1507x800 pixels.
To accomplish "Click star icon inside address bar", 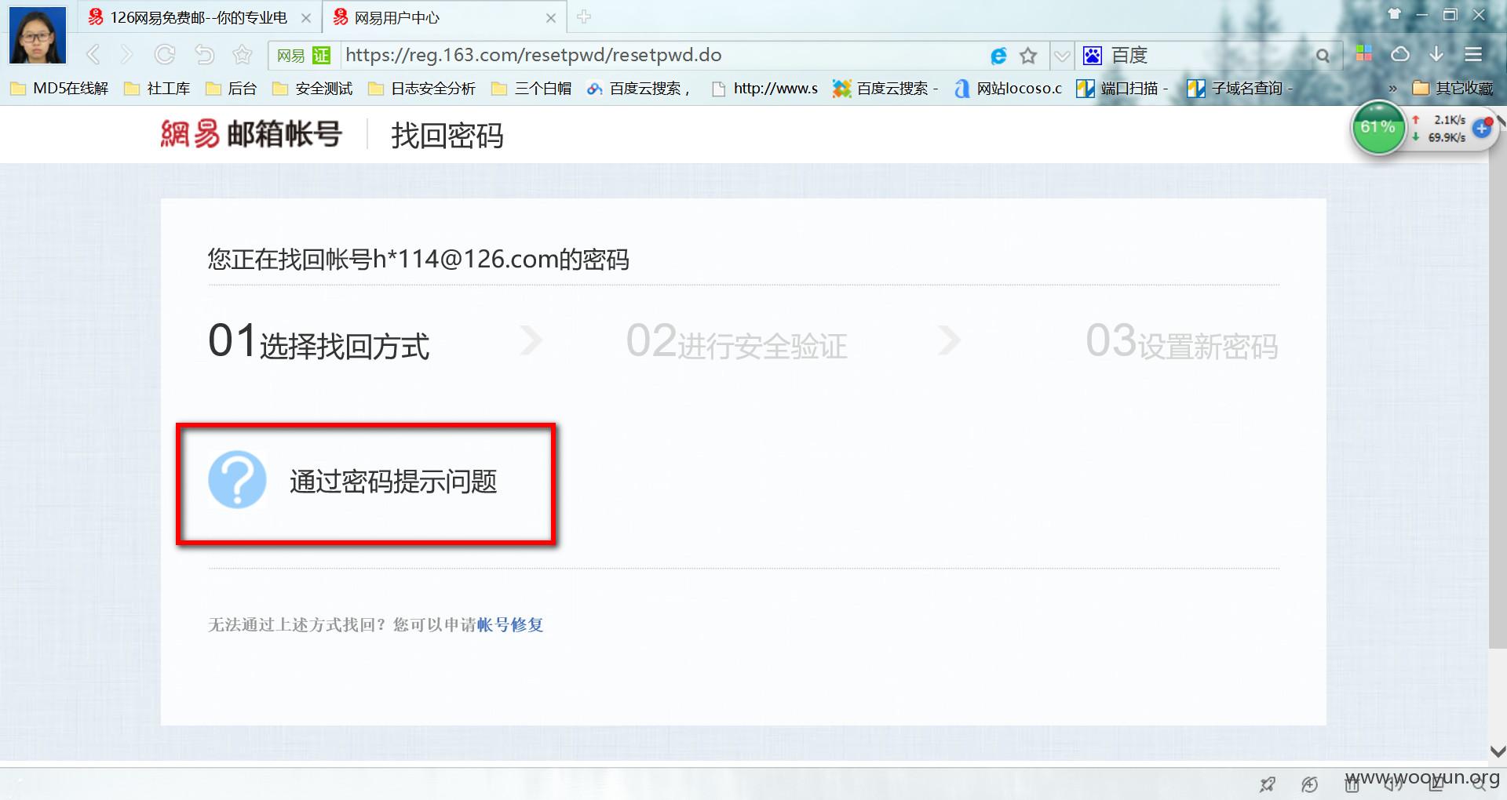I will [x=1028, y=56].
